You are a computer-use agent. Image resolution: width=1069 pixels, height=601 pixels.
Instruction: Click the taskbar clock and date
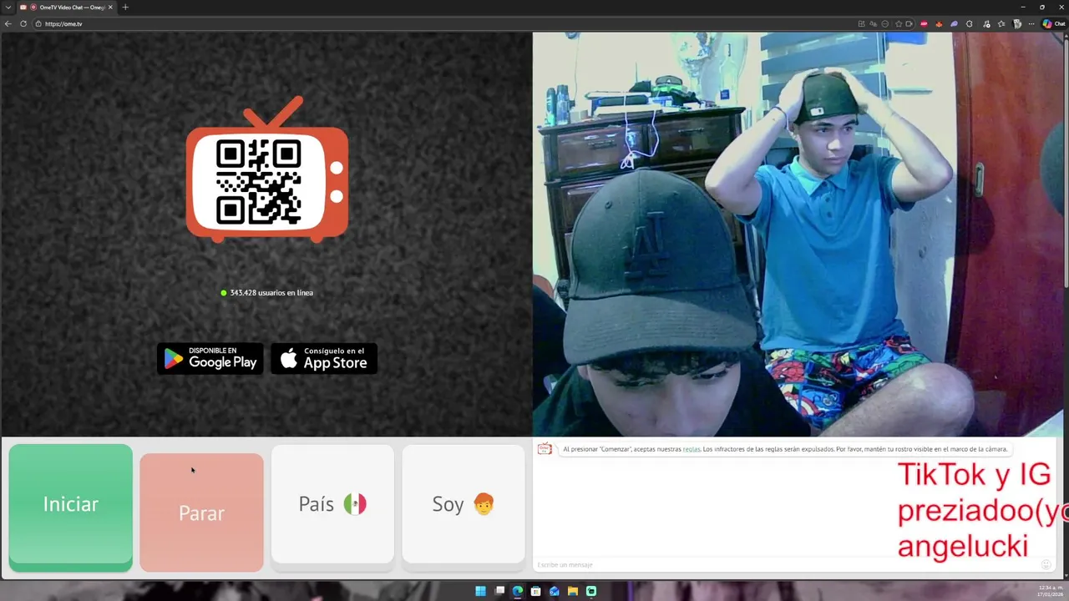[1051, 591]
